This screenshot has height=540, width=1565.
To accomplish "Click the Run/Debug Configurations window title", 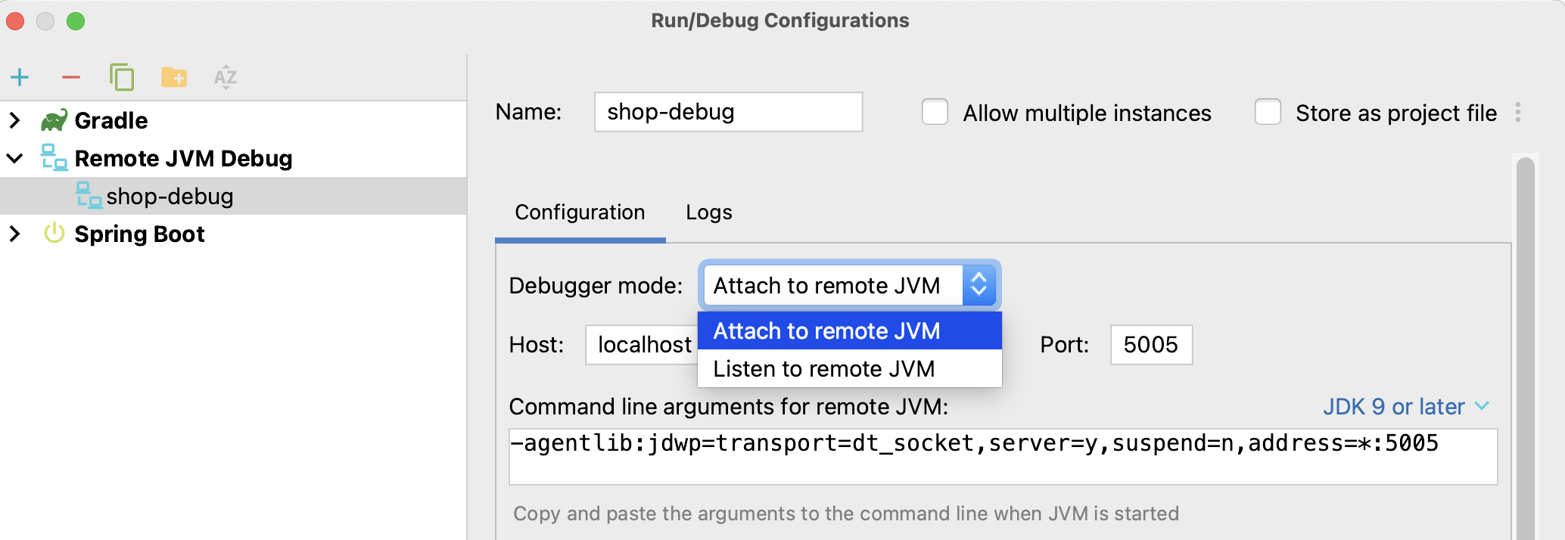I will tap(780, 20).
